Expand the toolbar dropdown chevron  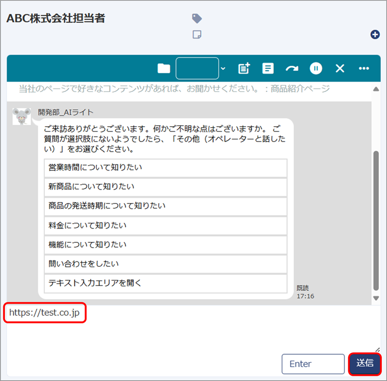(x=223, y=68)
